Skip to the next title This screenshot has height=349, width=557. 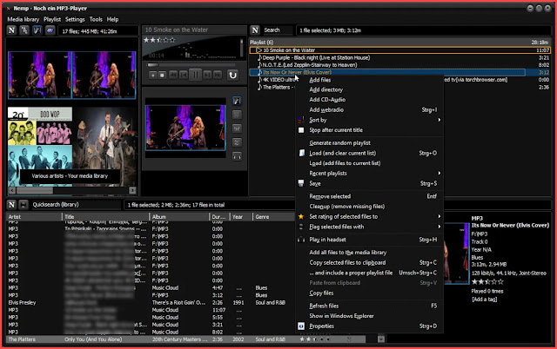[x=207, y=76]
